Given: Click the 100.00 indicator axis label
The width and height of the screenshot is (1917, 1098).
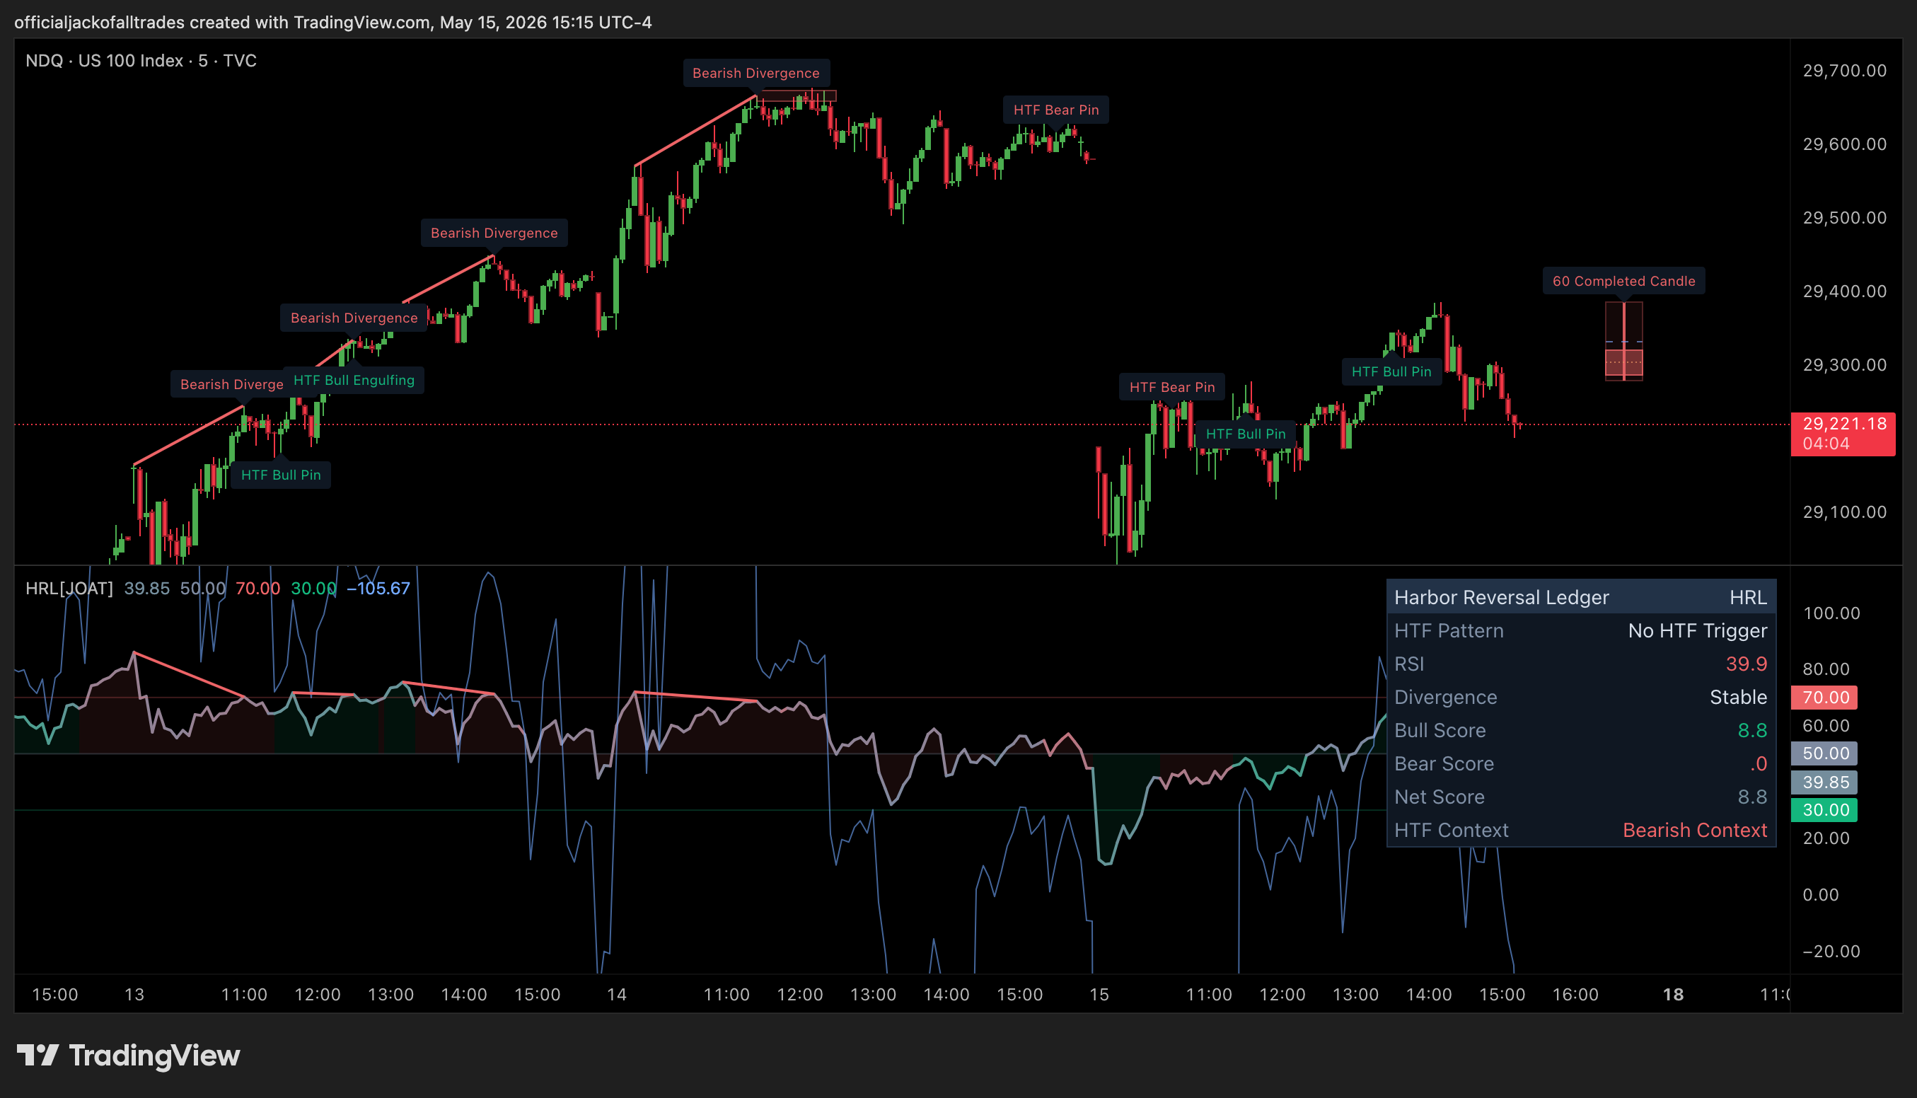Looking at the screenshot, I should pos(1831,613).
